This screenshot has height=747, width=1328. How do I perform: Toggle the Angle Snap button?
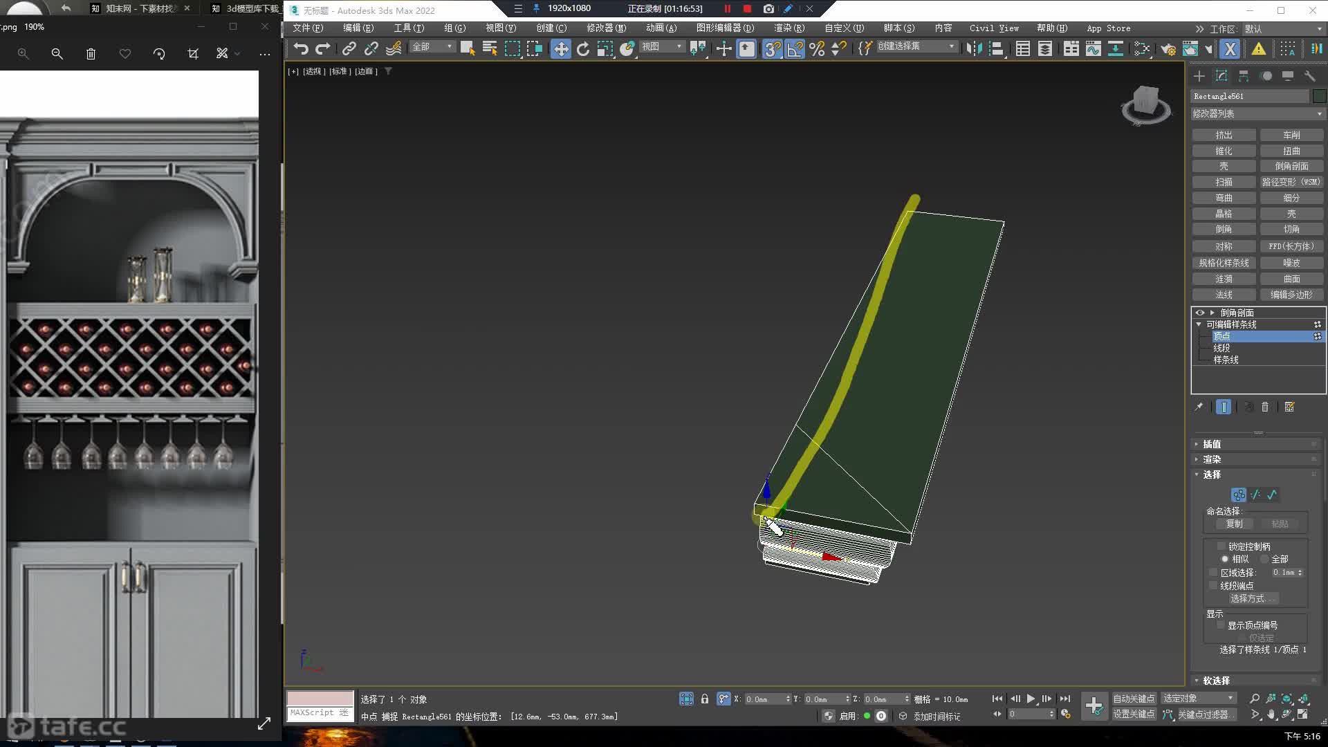tap(795, 48)
